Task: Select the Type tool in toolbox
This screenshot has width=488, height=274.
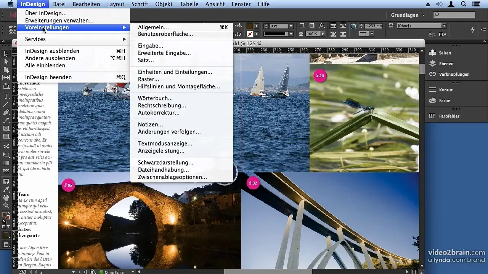Action: click(x=6, y=96)
